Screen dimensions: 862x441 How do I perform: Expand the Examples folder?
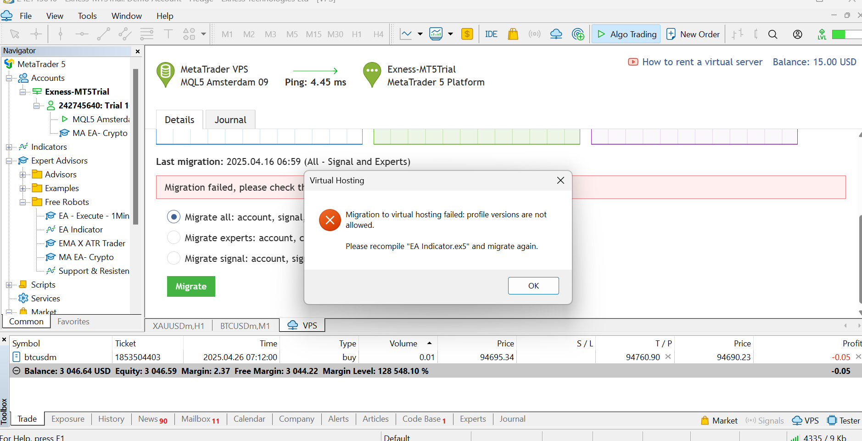pos(22,188)
